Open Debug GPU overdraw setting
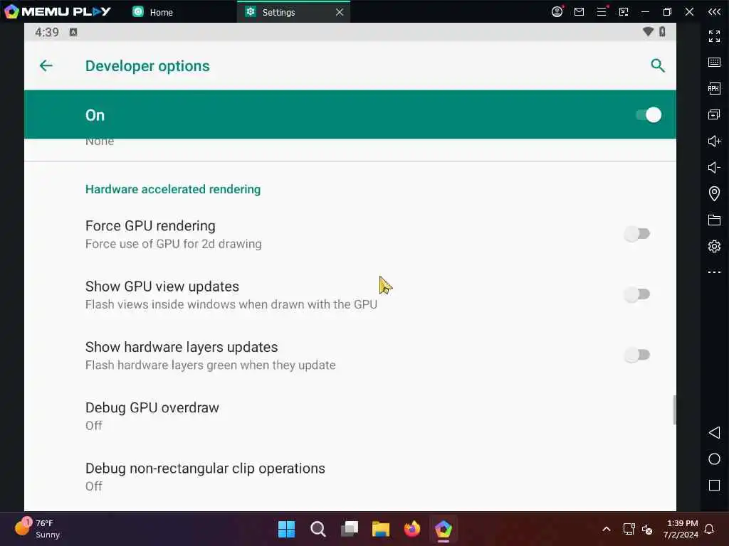The height and width of the screenshot is (546, 729). click(350, 416)
